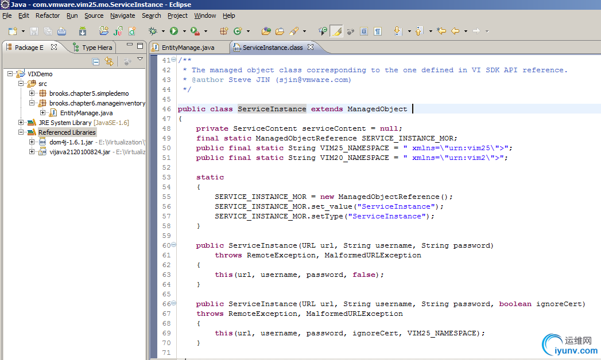Open the Package Explorer view menu arrow
Screen dimensions: 601x360
click(x=139, y=60)
